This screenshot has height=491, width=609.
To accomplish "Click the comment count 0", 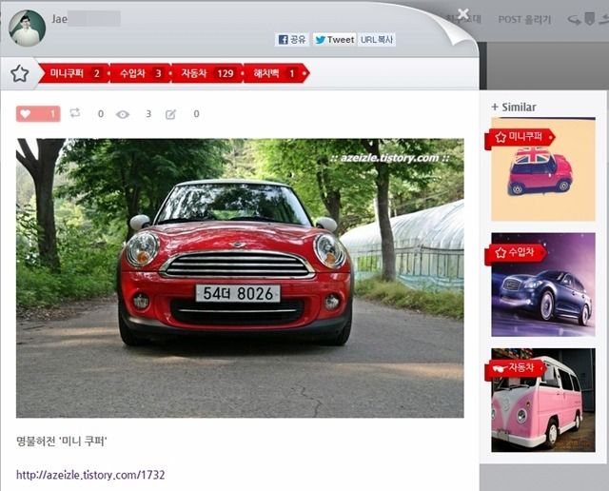I will (197, 114).
